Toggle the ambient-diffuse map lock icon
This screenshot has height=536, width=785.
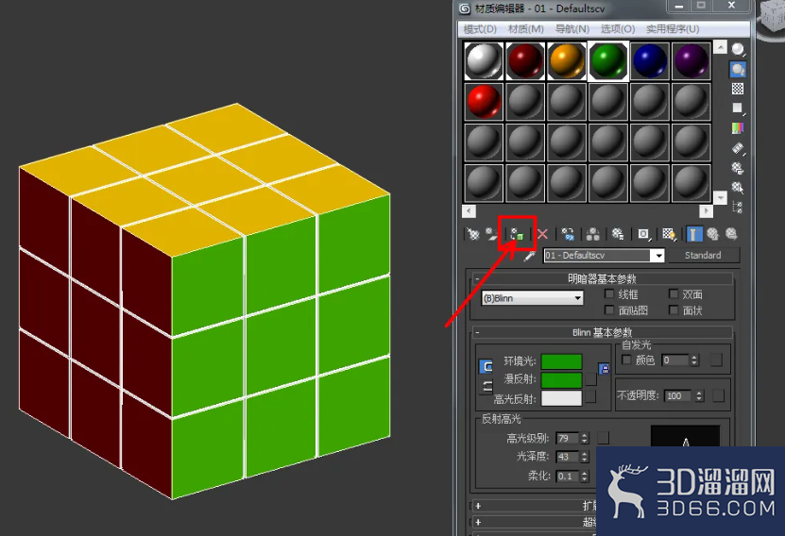click(x=605, y=369)
